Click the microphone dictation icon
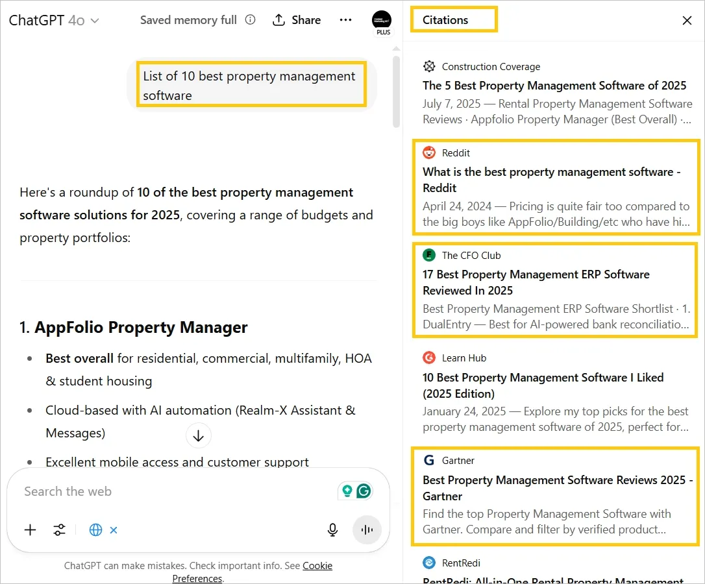 pyautogui.click(x=332, y=530)
